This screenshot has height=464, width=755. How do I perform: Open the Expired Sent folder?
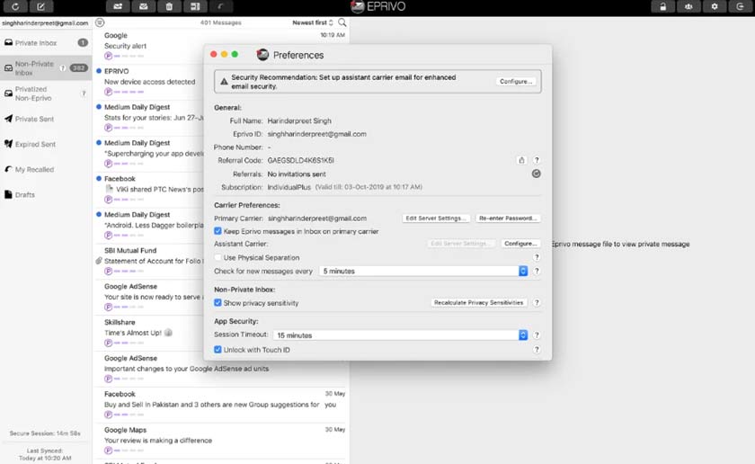46,144
